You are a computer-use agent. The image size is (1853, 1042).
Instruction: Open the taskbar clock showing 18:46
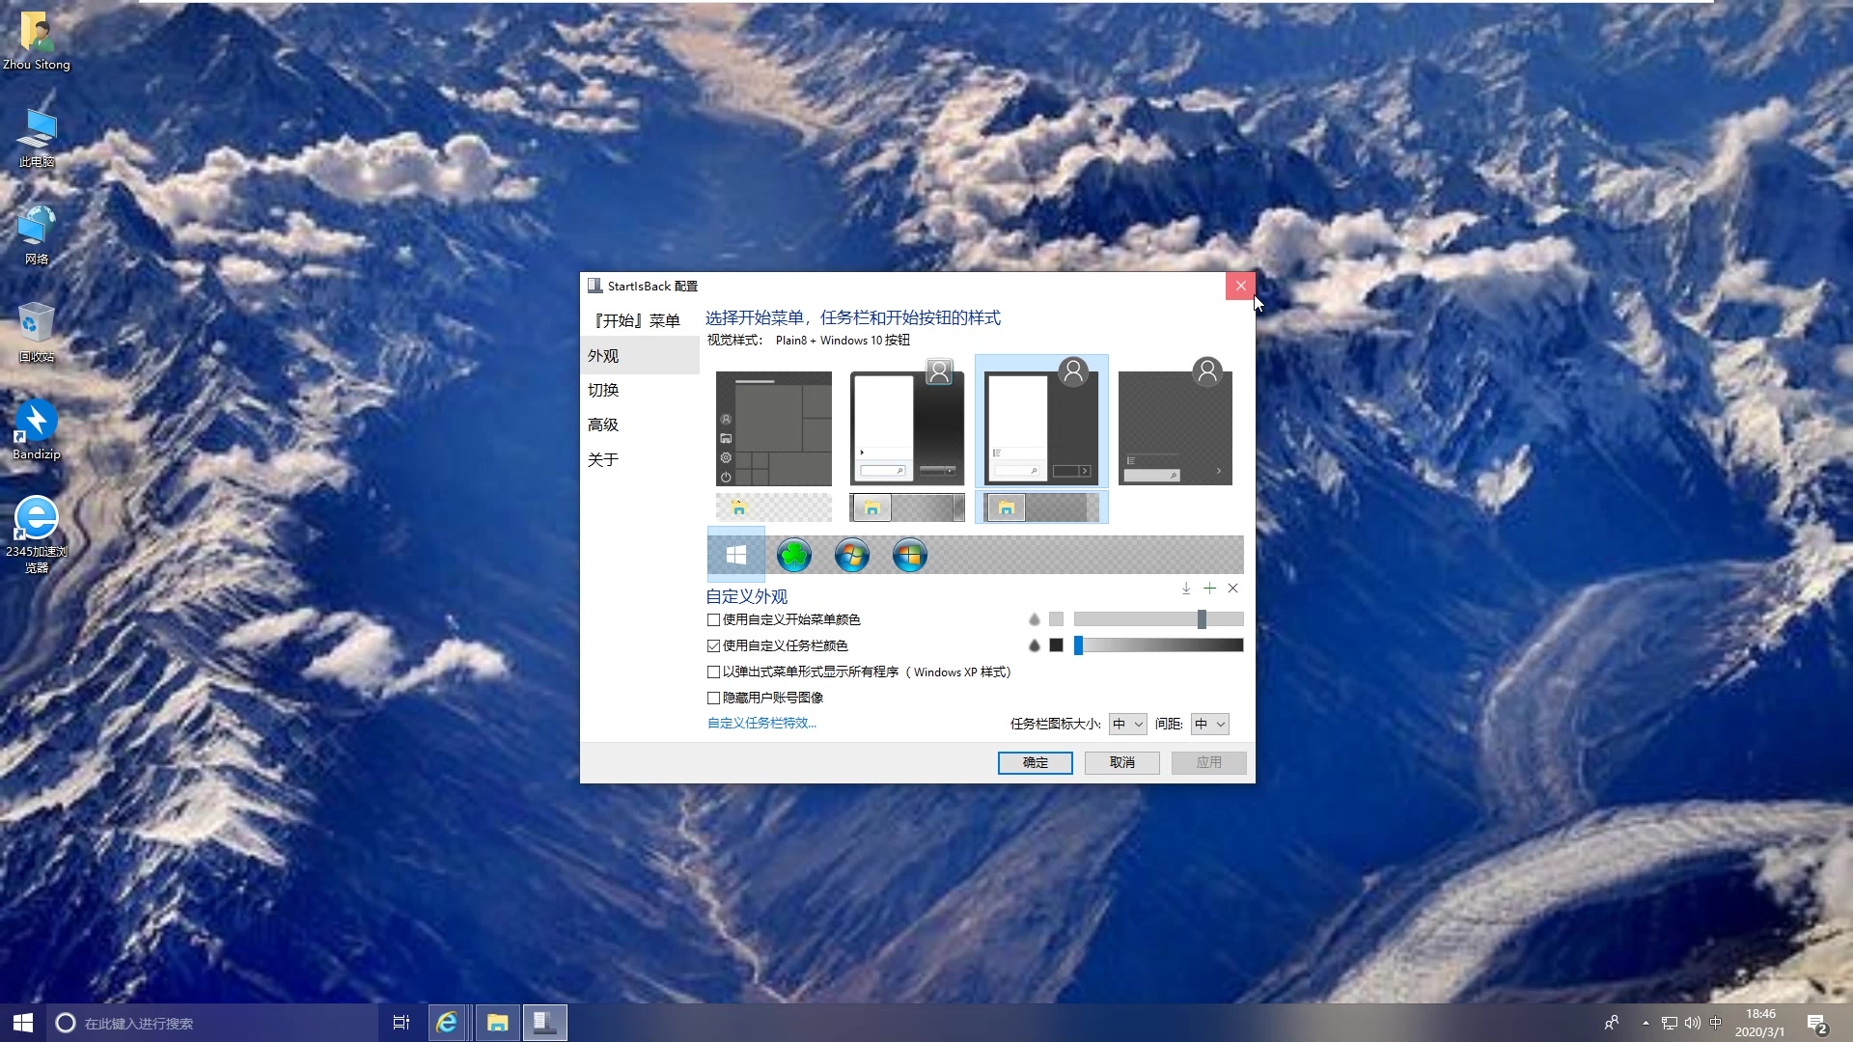1760,1023
